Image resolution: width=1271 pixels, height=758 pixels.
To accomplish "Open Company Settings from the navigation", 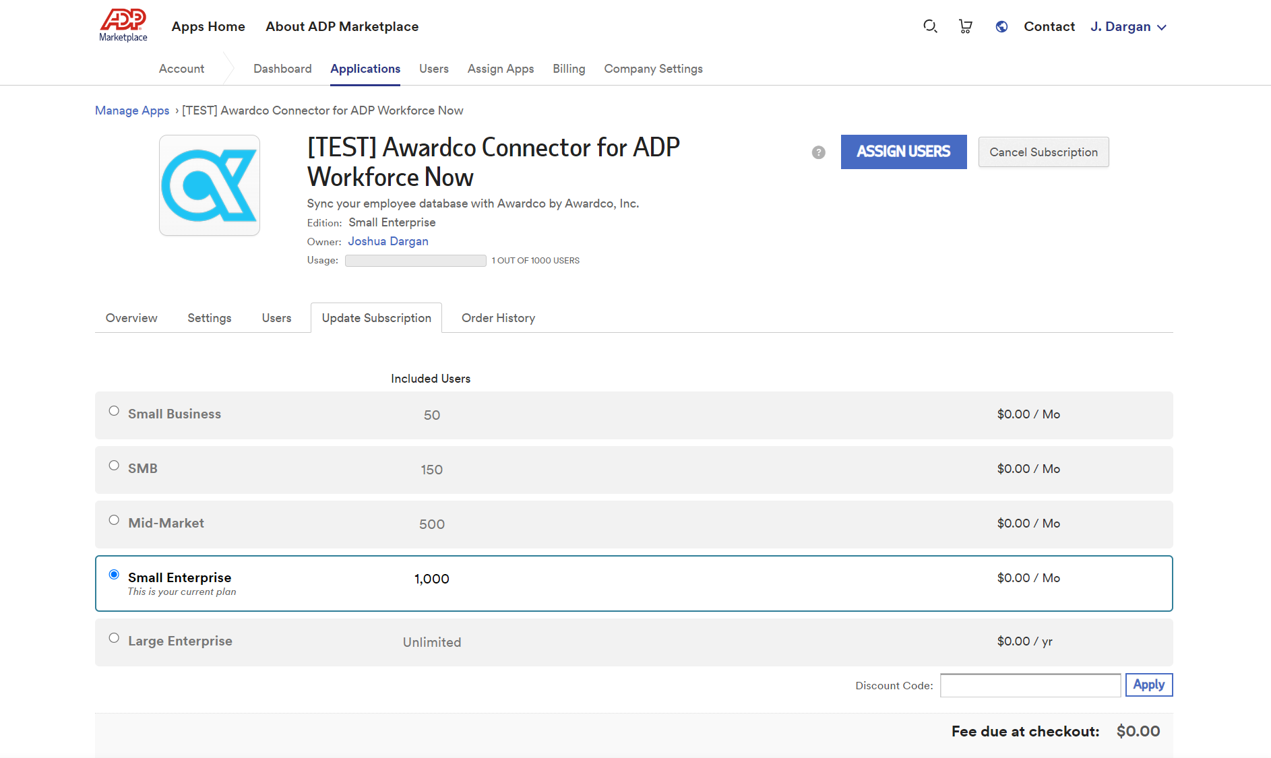I will [653, 68].
